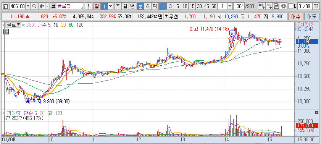Click the blue period value 1 next to 일
Screen dimensions: 321x144
(104, 6)
